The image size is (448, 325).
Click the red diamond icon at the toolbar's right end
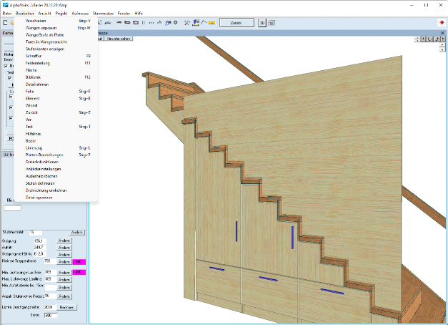click(442, 23)
